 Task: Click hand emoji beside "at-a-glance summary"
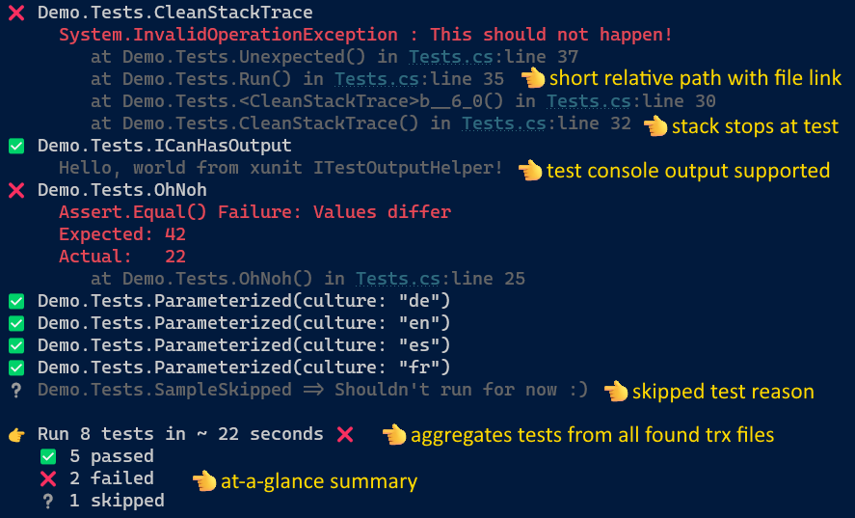204,480
